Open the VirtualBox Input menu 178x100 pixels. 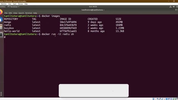pyautogui.click(x=14, y=4)
